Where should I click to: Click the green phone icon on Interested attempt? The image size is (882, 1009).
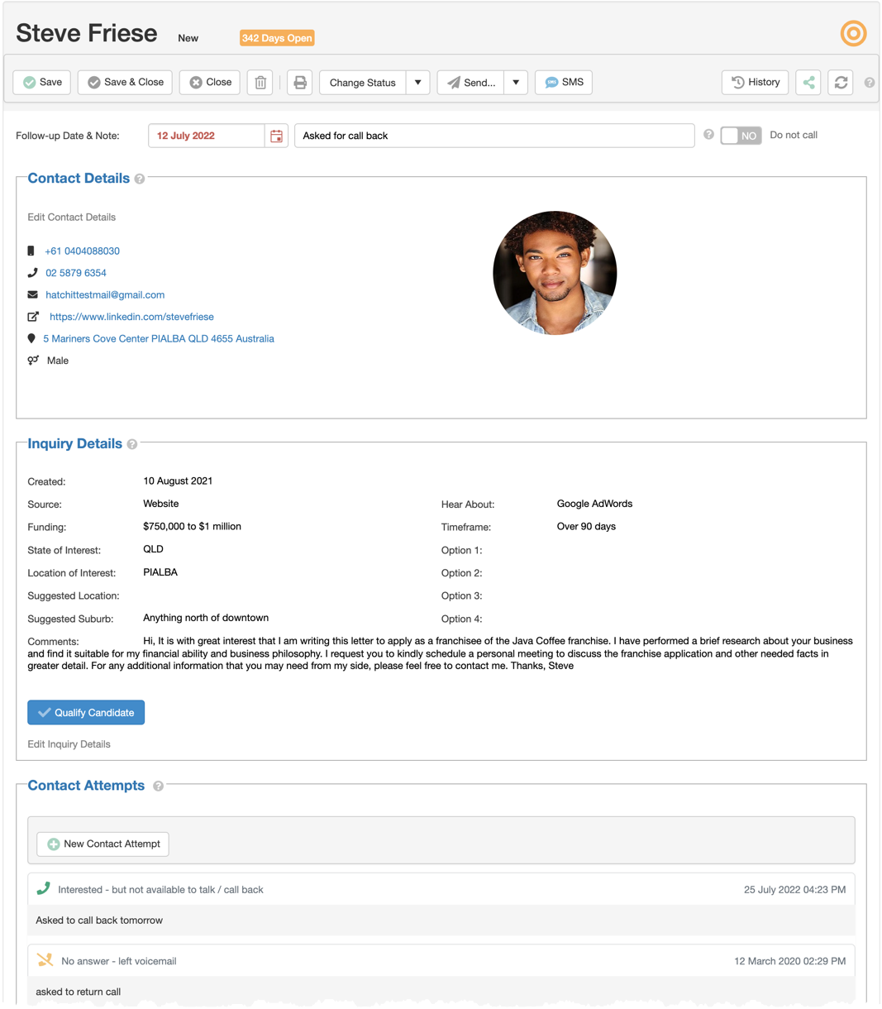44,888
